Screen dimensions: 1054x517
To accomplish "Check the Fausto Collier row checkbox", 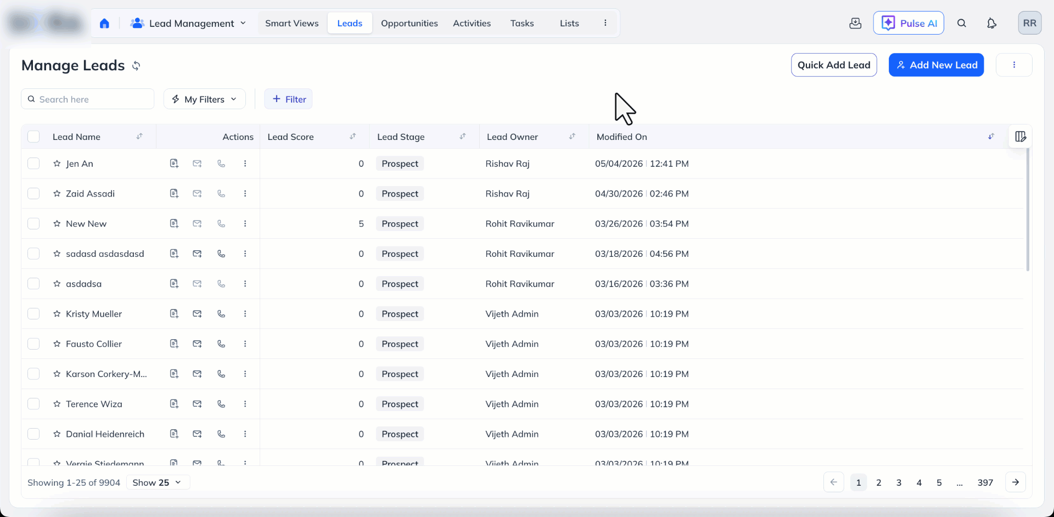I will pos(33,344).
